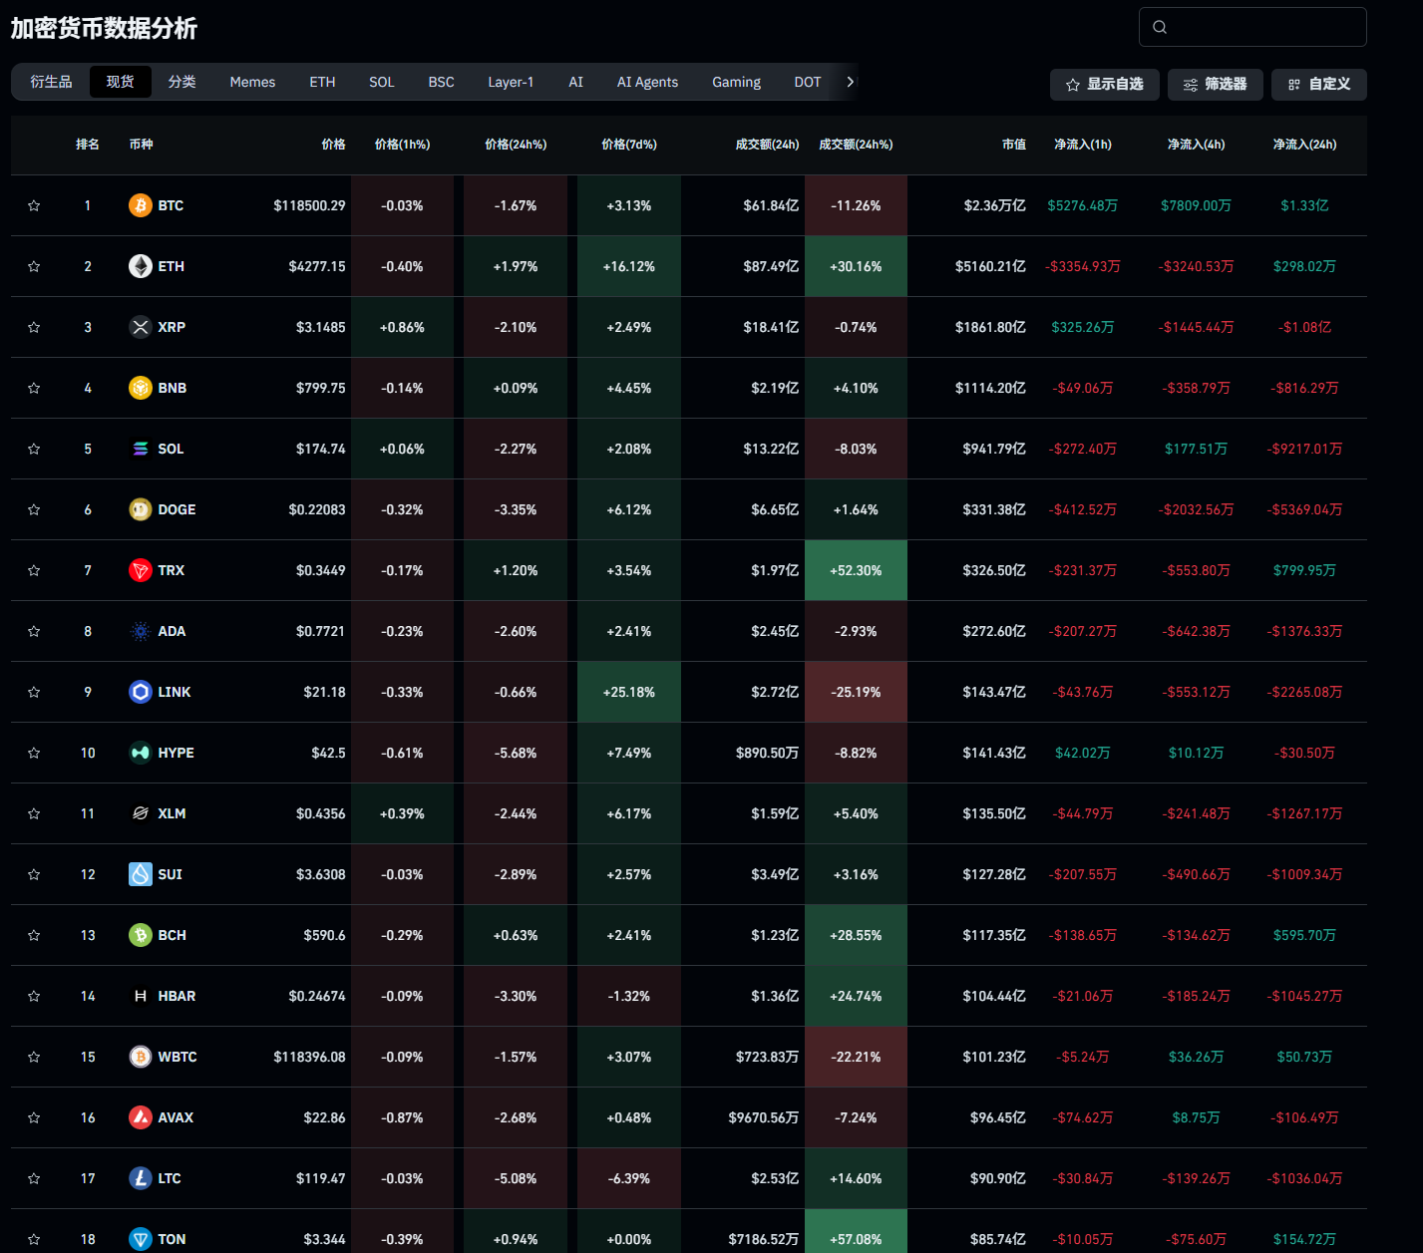The height and width of the screenshot is (1253, 1423).
Task: Click the DOGE coin icon
Action: (141, 509)
